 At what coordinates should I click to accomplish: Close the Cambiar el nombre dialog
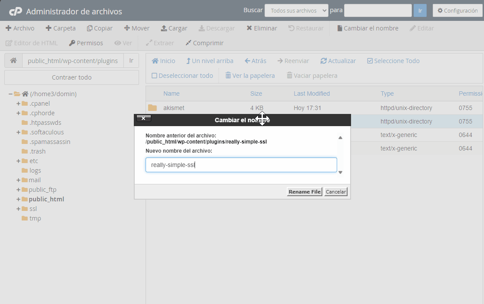143,118
